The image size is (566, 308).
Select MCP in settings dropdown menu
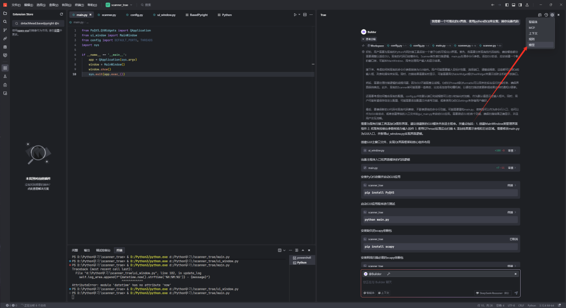click(x=540, y=28)
